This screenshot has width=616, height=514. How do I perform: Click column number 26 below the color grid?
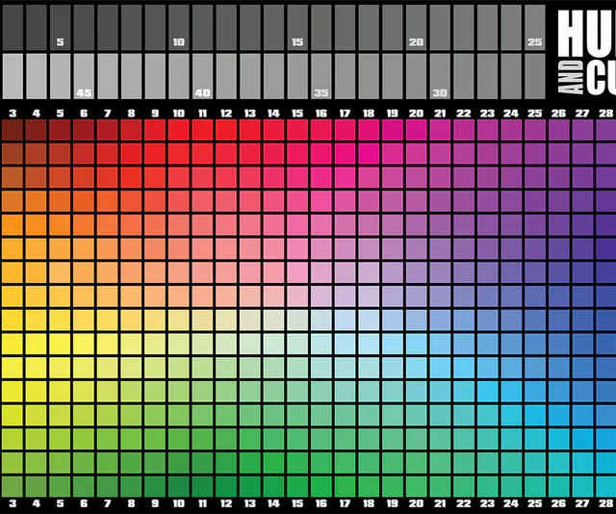[x=558, y=503]
